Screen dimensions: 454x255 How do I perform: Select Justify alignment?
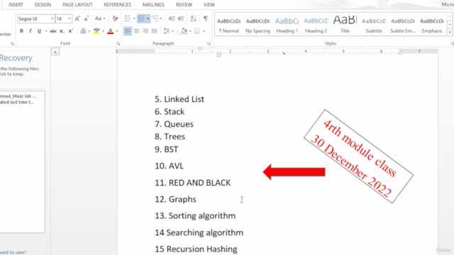click(155, 31)
